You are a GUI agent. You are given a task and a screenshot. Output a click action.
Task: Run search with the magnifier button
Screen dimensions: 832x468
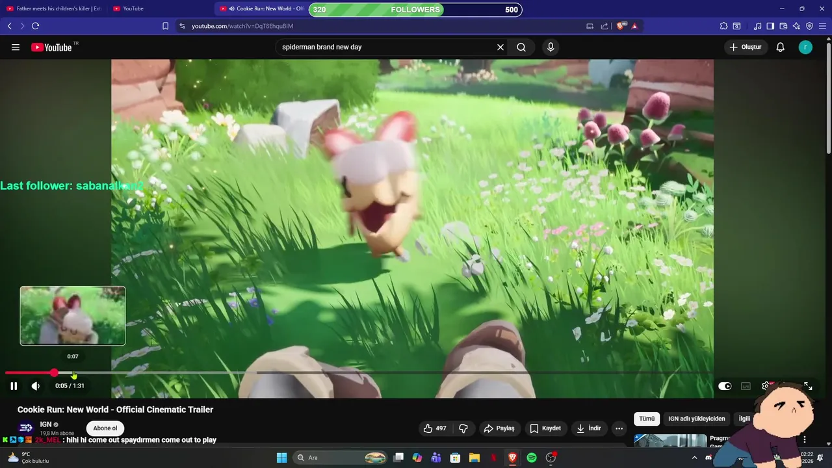coord(521,47)
